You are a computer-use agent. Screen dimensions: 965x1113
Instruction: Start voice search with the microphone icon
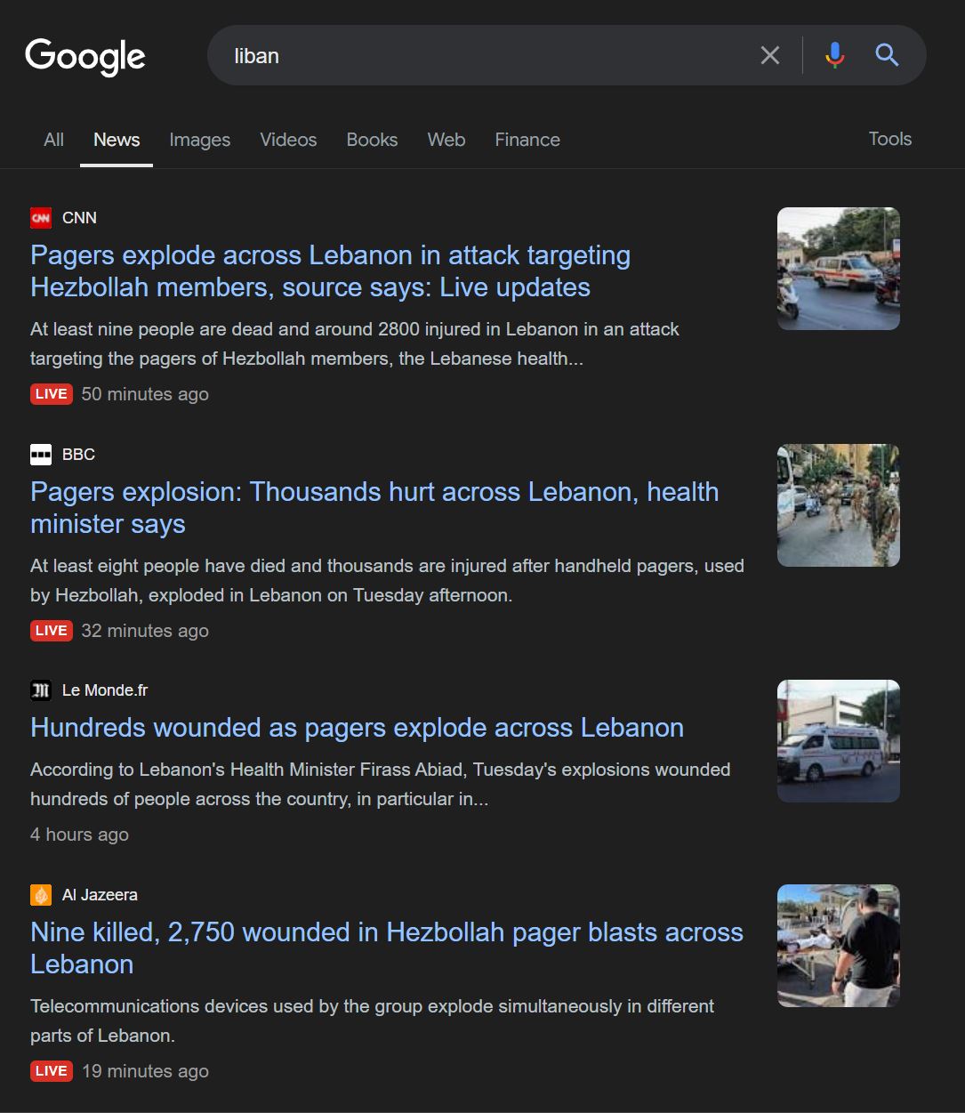click(x=834, y=55)
